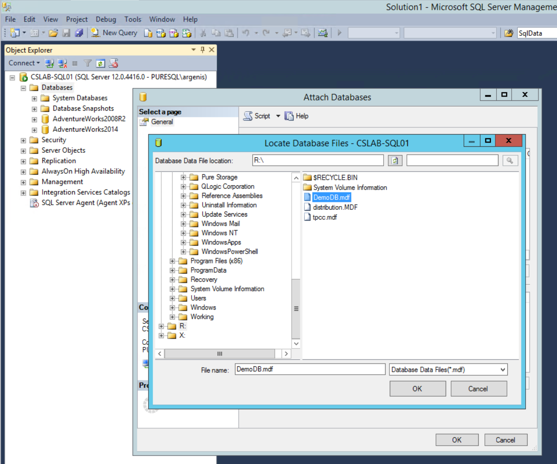Click Help in Attach Databases dialog

[297, 116]
